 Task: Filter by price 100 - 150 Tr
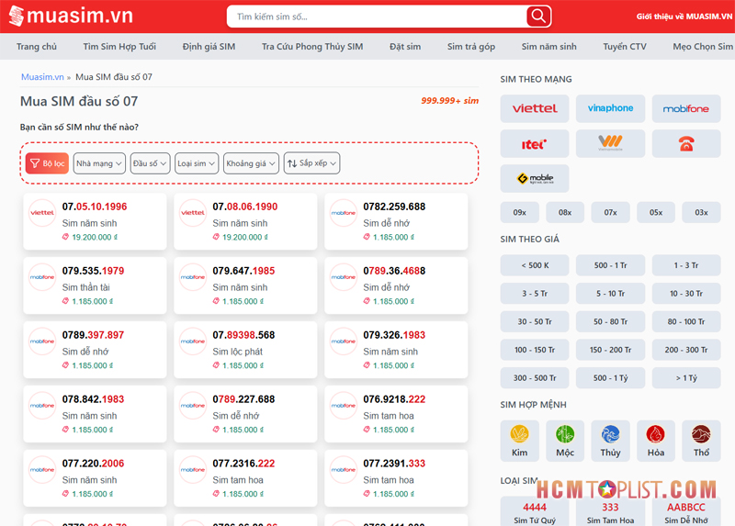pyautogui.click(x=535, y=350)
